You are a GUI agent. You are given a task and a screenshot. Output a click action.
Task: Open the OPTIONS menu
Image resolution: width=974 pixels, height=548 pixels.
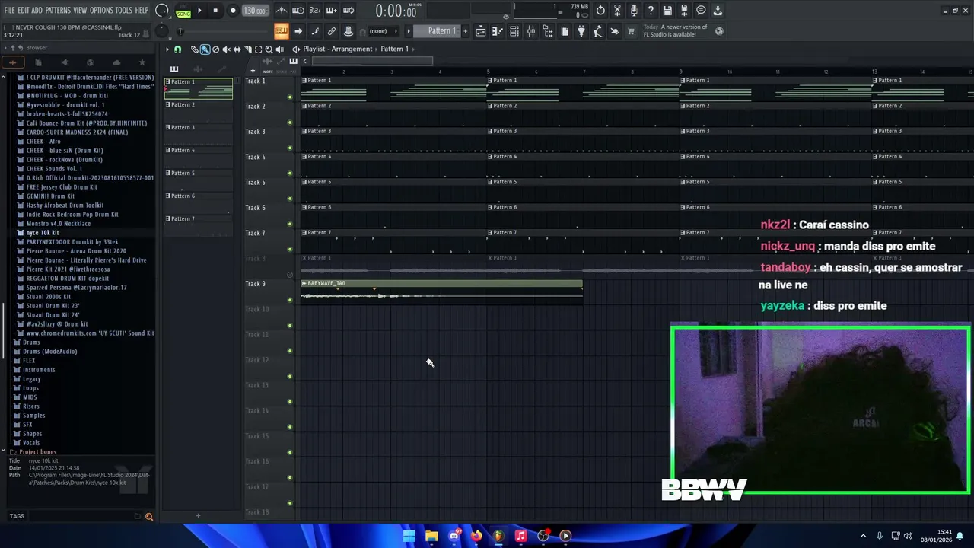(x=101, y=11)
